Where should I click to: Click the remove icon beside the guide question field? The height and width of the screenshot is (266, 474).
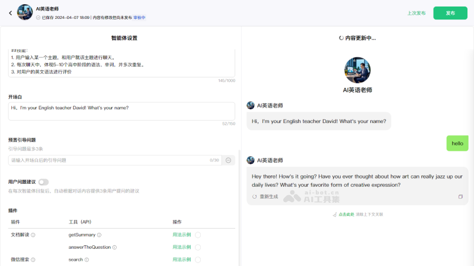[229, 160]
